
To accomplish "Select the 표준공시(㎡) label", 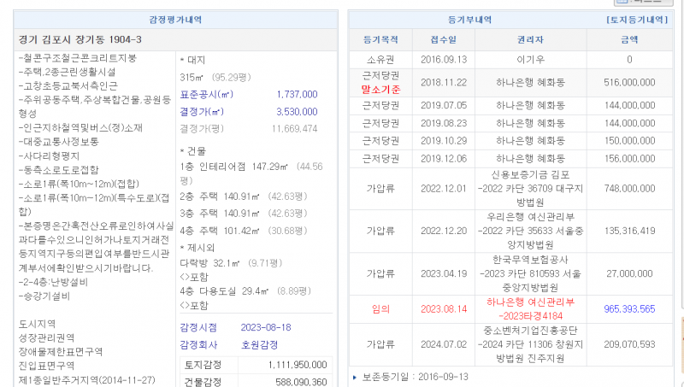I will [207, 94].
